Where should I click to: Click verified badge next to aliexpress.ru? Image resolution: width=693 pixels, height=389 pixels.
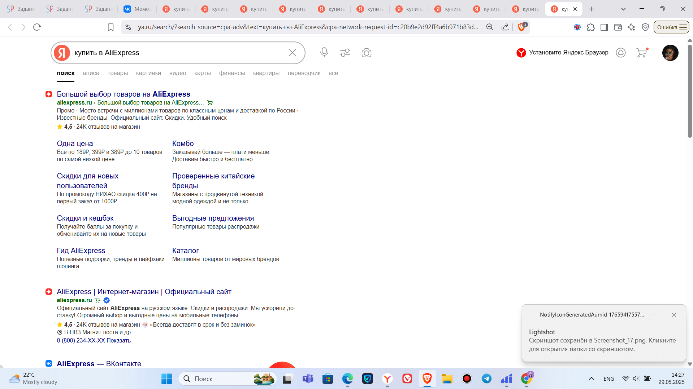(107, 300)
